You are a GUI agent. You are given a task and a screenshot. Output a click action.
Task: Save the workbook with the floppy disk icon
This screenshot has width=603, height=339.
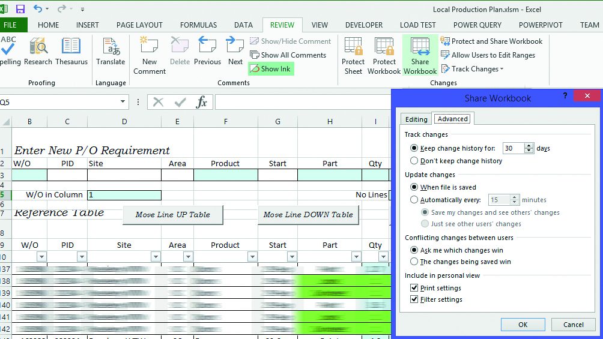[x=20, y=9]
